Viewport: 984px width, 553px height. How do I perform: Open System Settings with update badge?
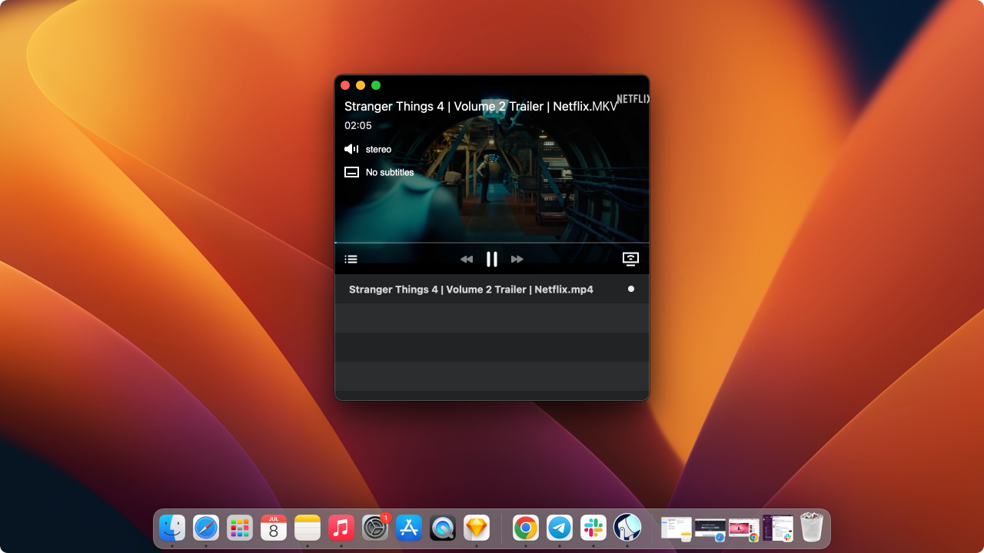click(x=375, y=528)
